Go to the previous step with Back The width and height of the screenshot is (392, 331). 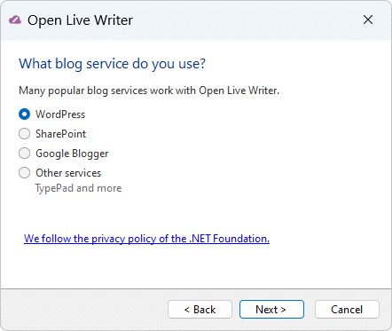click(200, 310)
